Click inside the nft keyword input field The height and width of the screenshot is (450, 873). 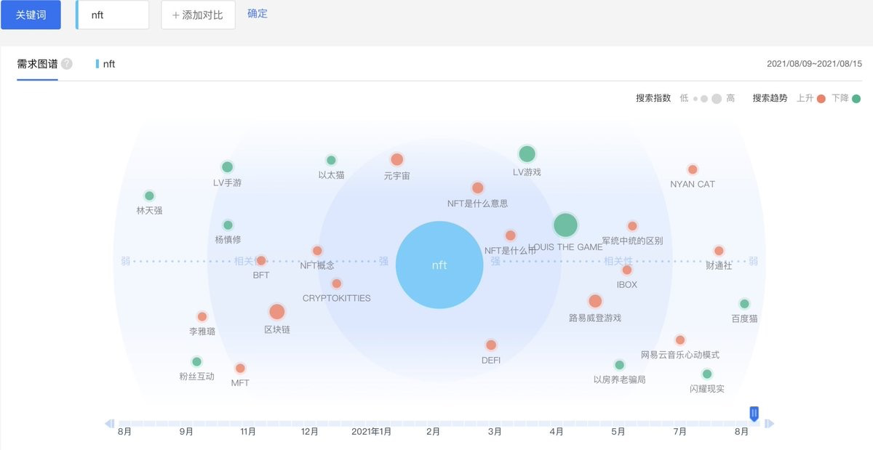[x=112, y=14]
